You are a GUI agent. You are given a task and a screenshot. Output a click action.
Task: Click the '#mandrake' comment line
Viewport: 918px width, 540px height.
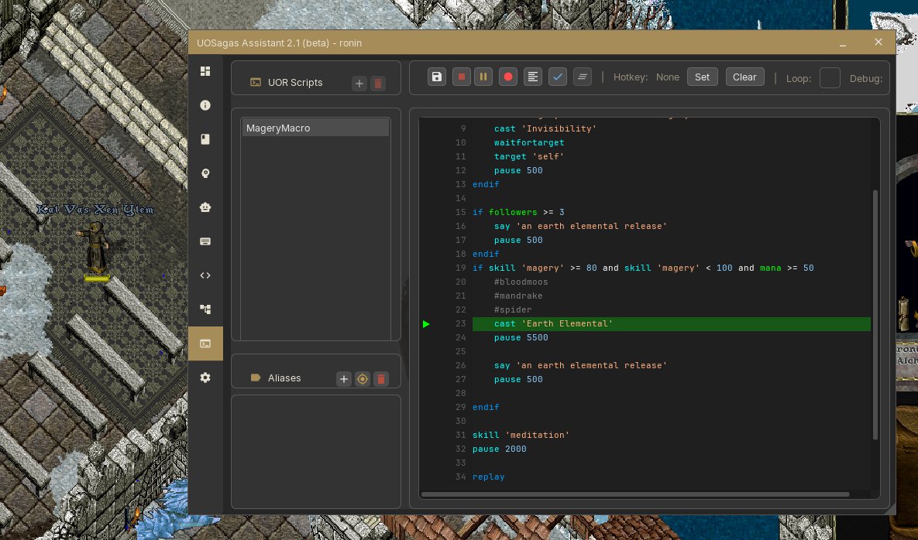518,296
